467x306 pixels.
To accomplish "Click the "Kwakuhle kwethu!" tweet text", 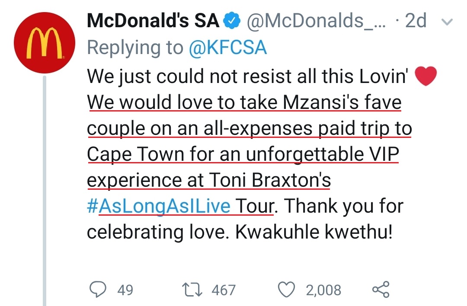I will pyautogui.click(x=314, y=232).
